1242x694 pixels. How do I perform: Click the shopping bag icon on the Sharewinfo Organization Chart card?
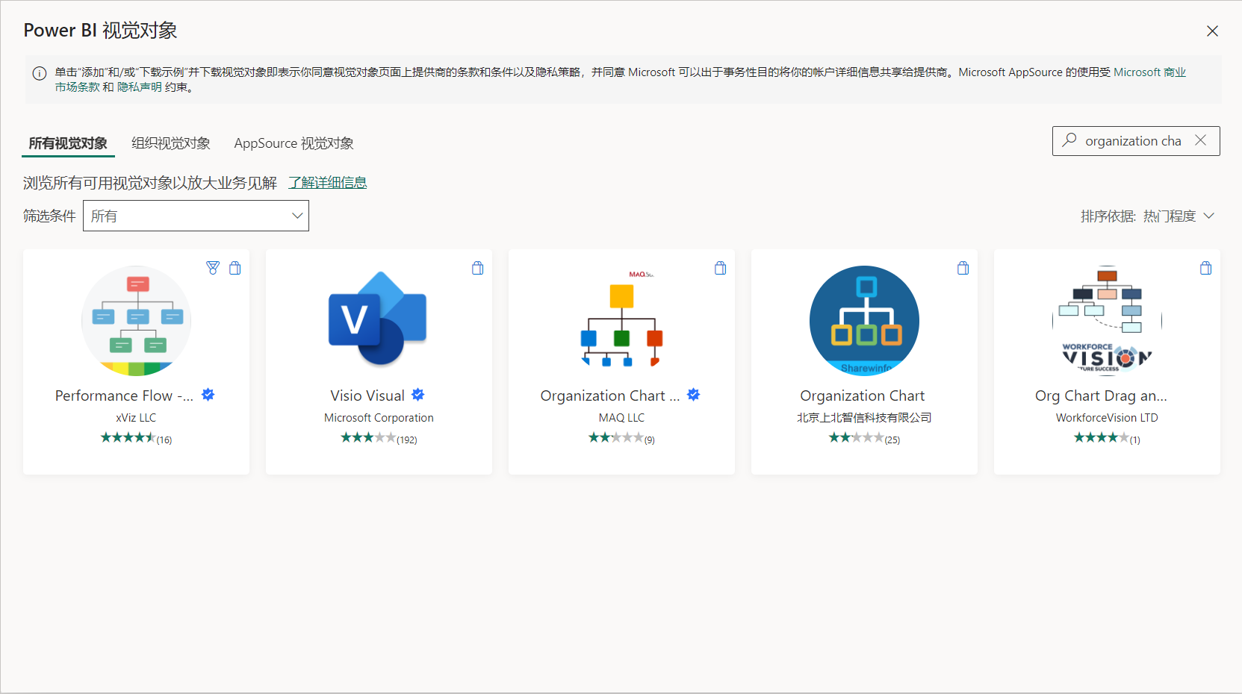pos(963,268)
